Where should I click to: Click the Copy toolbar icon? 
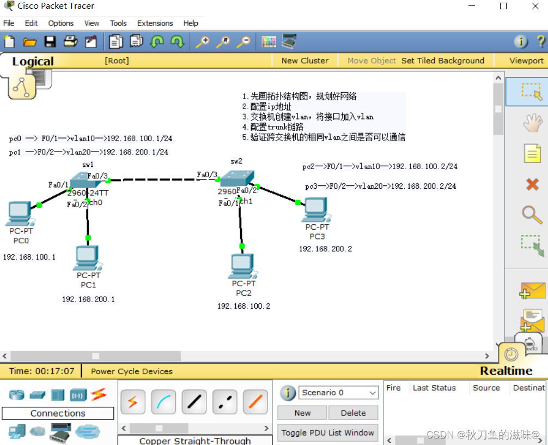115,41
